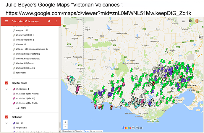Image resolution: width=204 pixels, height=133 pixels.
Task: Click the magenta pin beside Mt. Eccles 8 (The Alcove)
Action: [14, 94]
